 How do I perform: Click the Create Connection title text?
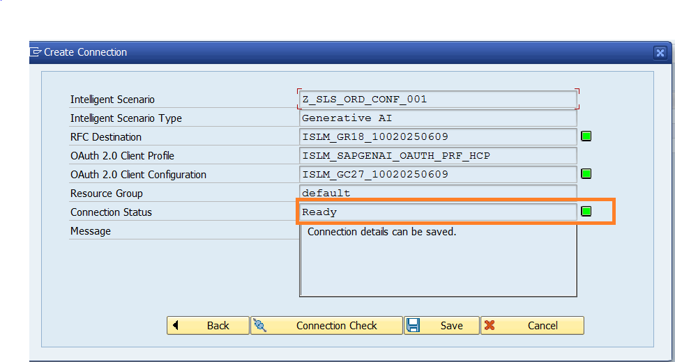(86, 52)
